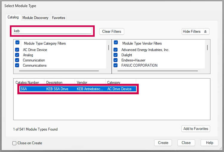224x152 pixels.
Task: Uncheck the Analog category filter
Action: click(17, 55)
